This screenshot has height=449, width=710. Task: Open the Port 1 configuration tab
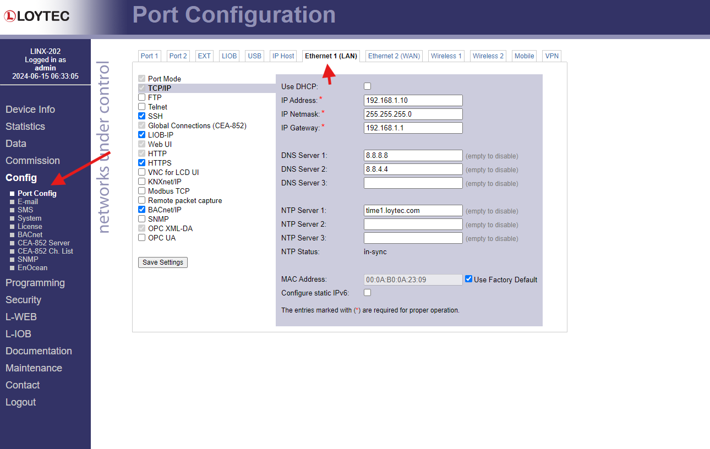coord(149,56)
